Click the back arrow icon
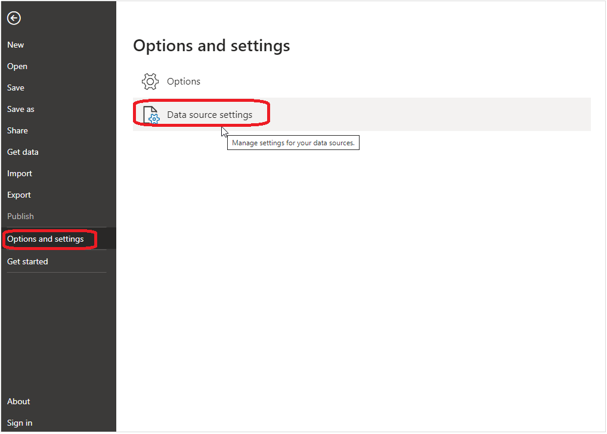The height and width of the screenshot is (434, 607). [x=14, y=18]
